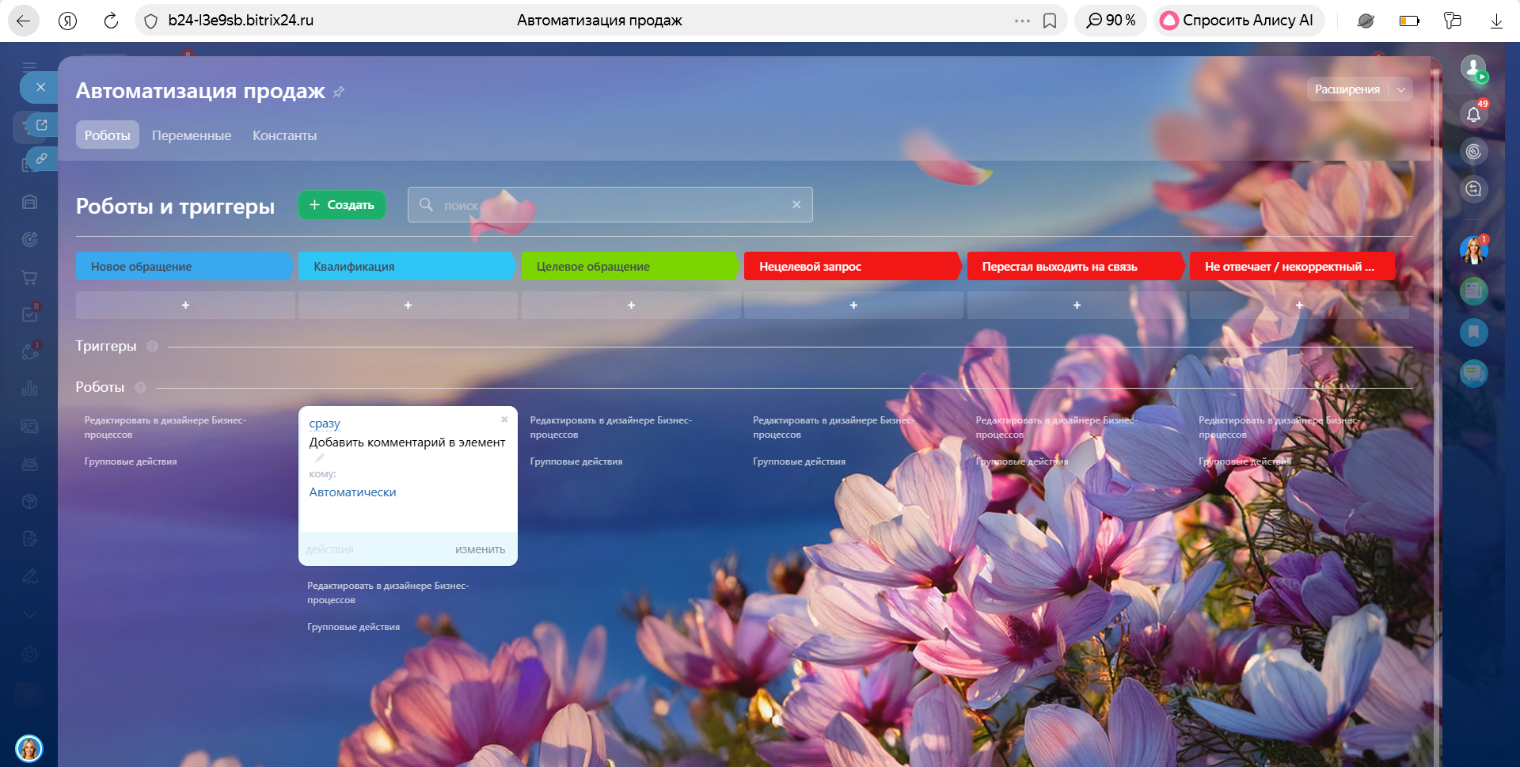This screenshot has height=767, width=1520.
Task: Switch to the Переменные tab
Action: pos(192,135)
